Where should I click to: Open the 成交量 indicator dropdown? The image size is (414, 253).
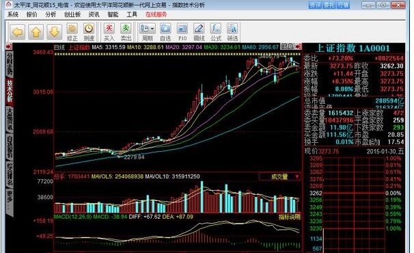click(280, 176)
